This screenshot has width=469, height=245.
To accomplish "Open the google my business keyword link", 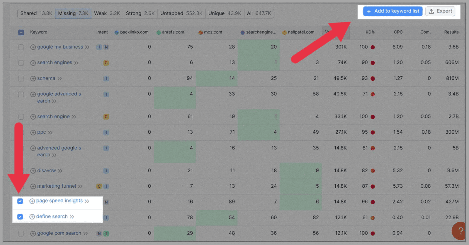I will tap(60, 47).
